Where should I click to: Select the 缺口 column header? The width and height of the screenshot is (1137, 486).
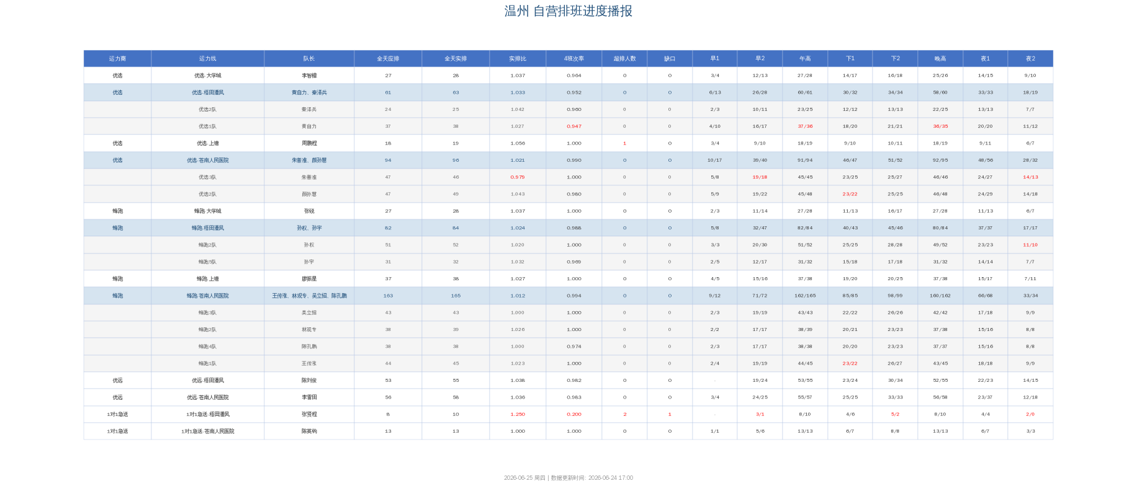pyautogui.click(x=670, y=58)
